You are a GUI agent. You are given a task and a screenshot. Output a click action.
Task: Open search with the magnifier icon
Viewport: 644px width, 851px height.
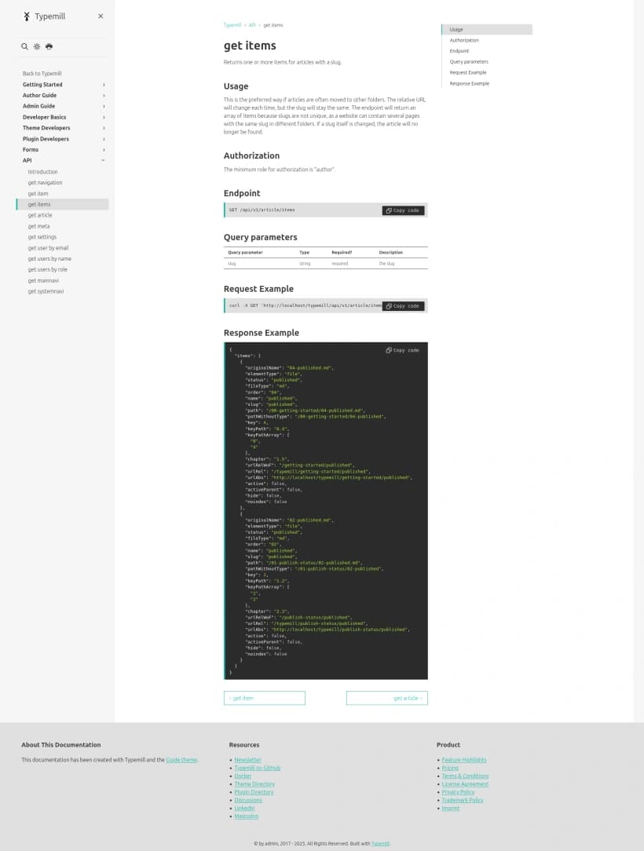(x=25, y=47)
